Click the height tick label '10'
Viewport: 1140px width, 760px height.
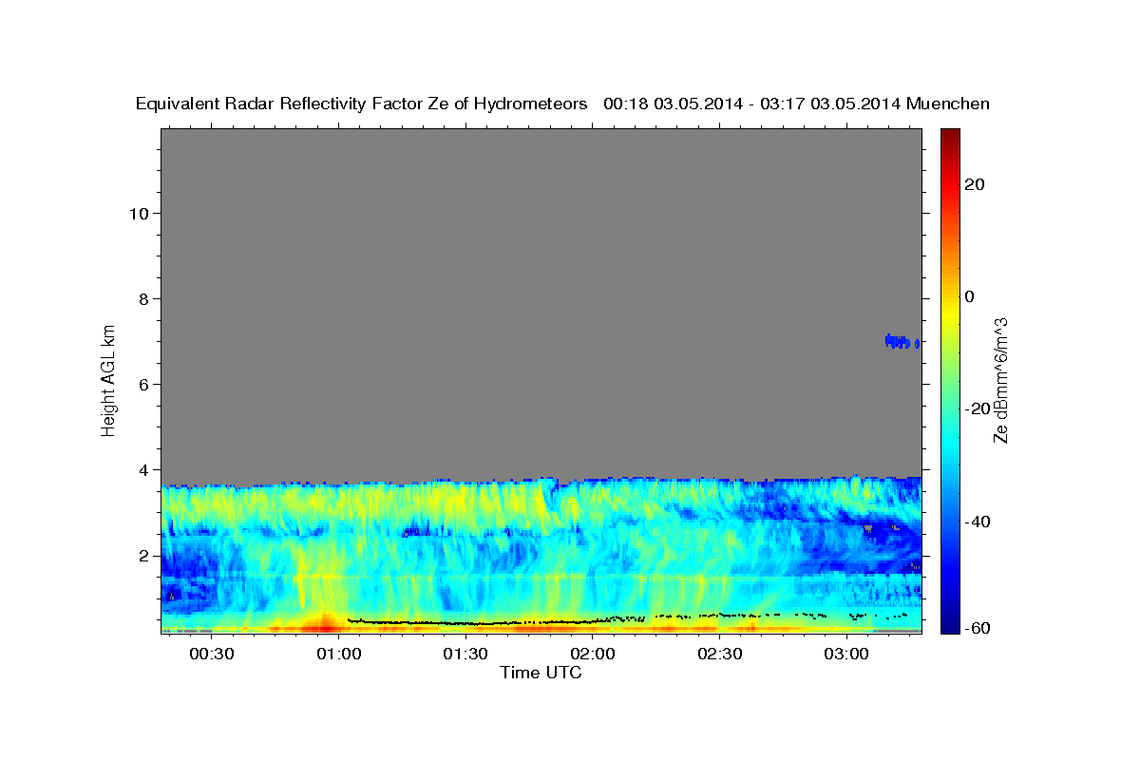click(139, 213)
